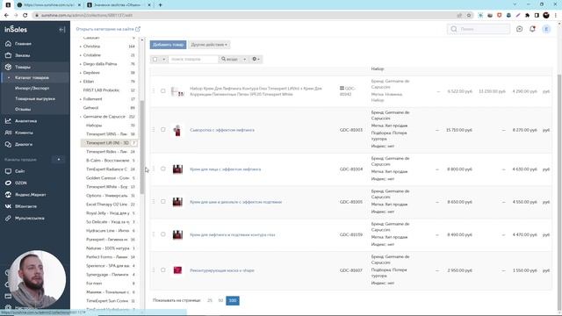
Task: Click the product search input field
Action: (x=193, y=59)
